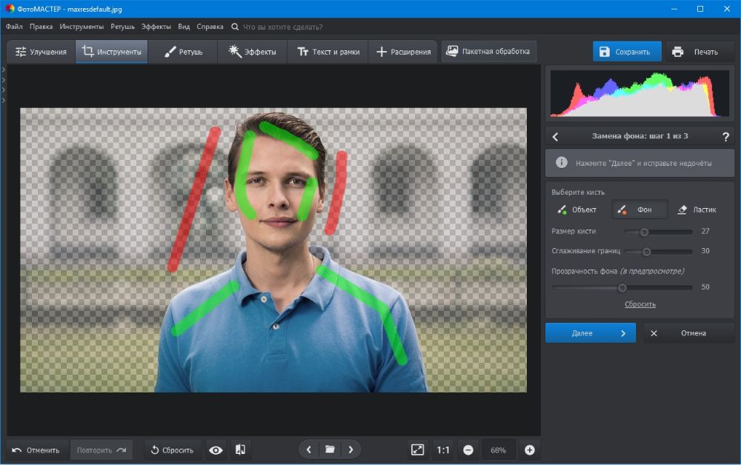The image size is (741, 465).
Task: Go to the next photo arrow
Action: (x=350, y=449)
